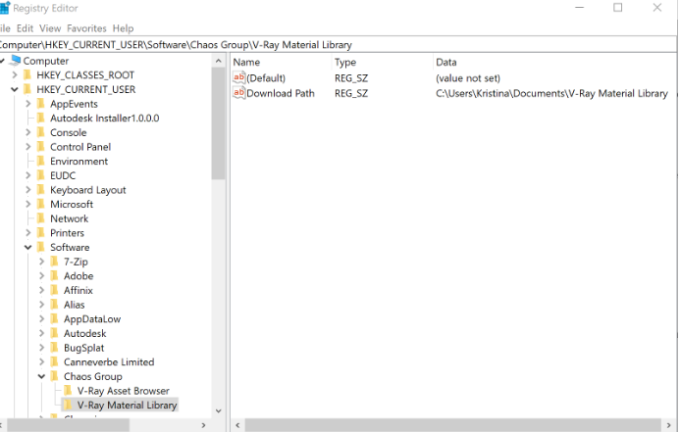Expand the Console key
Image resolution: width=680 pixels, height=432 pixels.
(x=28, y=132)
